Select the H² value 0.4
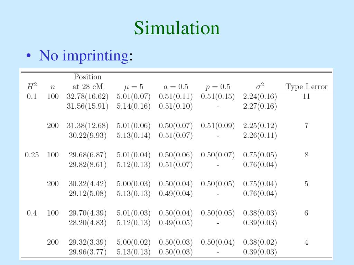The image size is (354, 265). coord(31,213)
